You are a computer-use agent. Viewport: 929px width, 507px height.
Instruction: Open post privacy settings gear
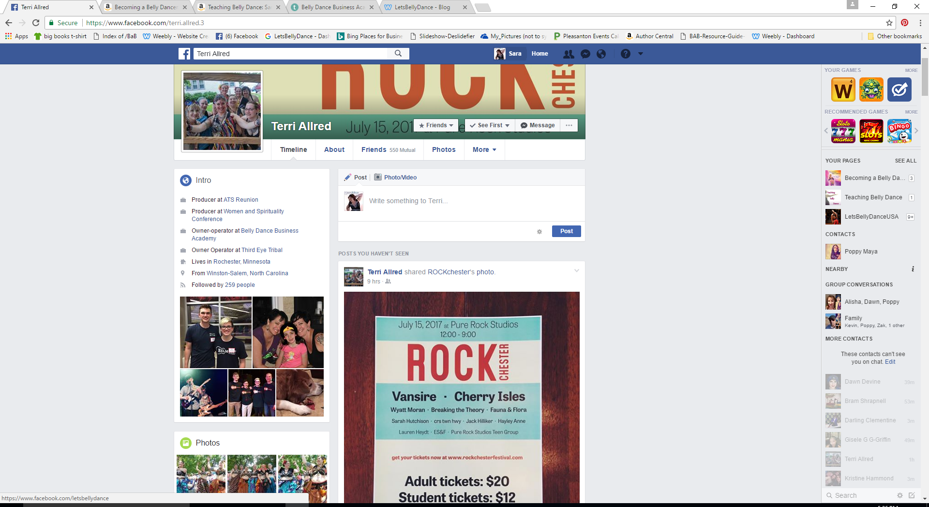coord(539,232)
